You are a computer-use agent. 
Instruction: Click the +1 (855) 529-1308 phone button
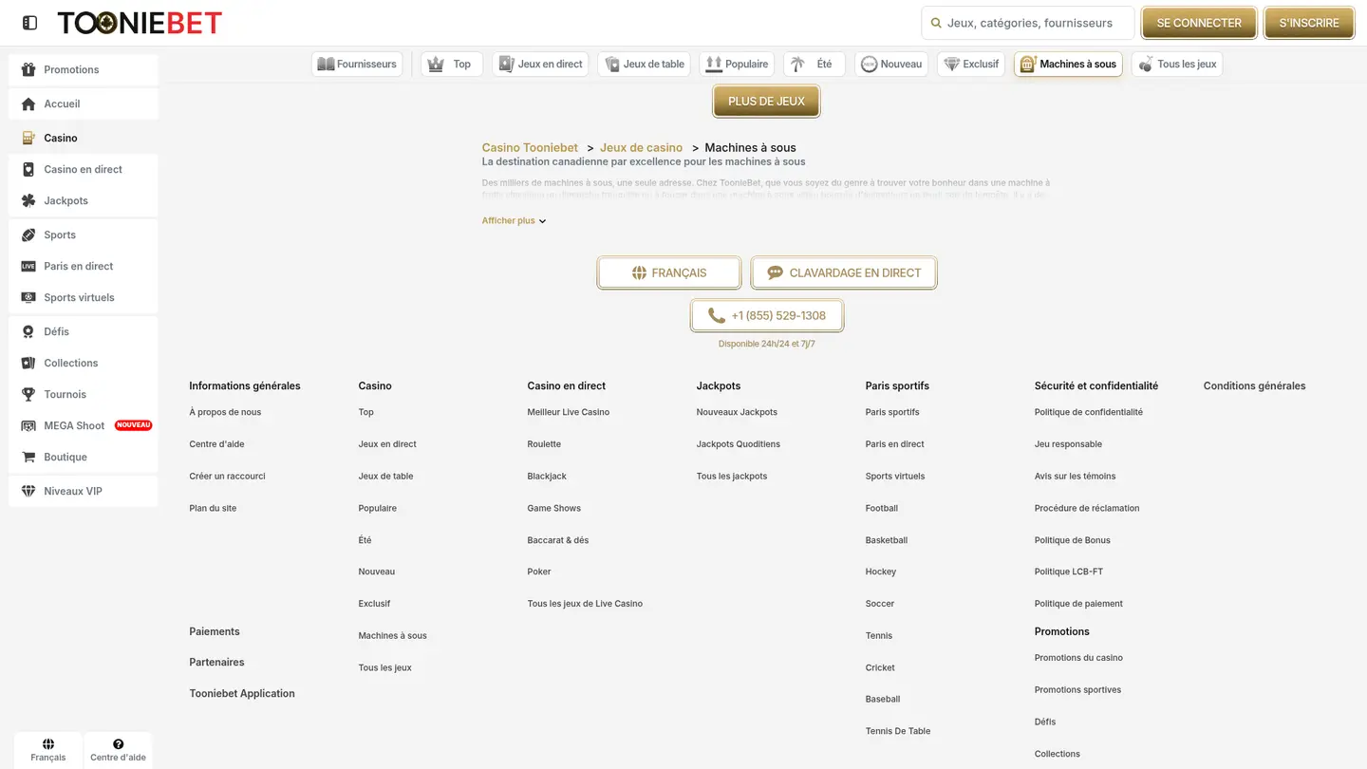[767, 315]
